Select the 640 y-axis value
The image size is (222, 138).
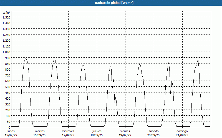(x=8, y=81)
